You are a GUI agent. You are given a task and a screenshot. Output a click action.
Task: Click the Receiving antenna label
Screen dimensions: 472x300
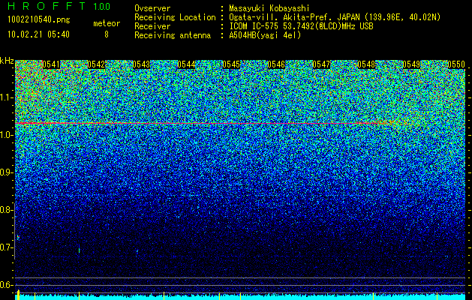173,35
